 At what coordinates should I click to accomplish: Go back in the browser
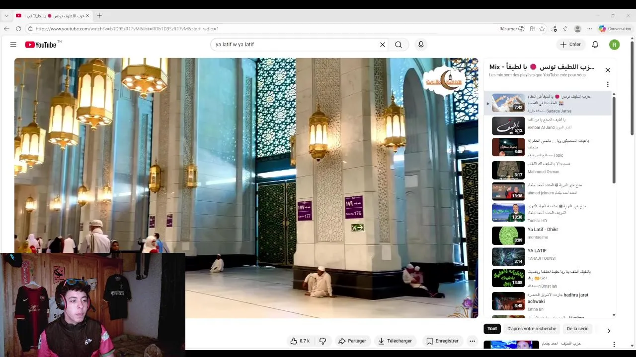pos(6,29)
